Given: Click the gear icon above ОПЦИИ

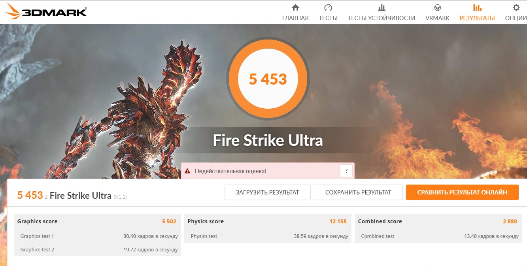Looking at the screenshot, I should point(516,8).
